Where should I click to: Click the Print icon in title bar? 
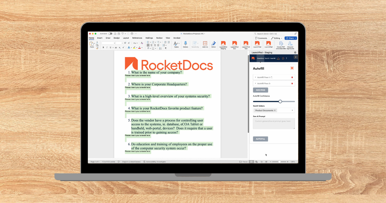click(132, 34)
